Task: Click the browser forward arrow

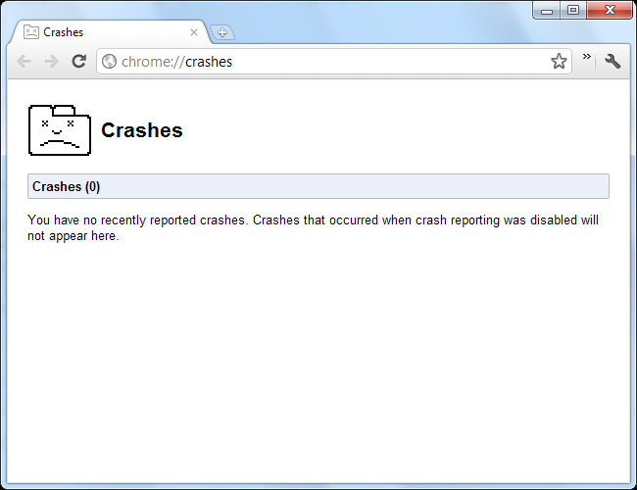Action: pos(52,62)
